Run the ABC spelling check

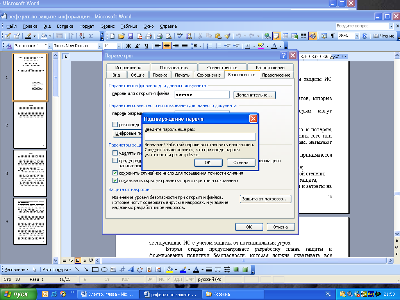pos(180,36)
